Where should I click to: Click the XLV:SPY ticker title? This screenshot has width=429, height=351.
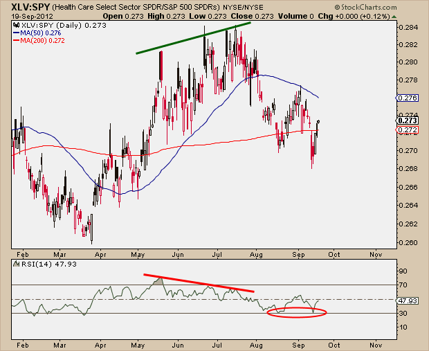tap(30, 7)
